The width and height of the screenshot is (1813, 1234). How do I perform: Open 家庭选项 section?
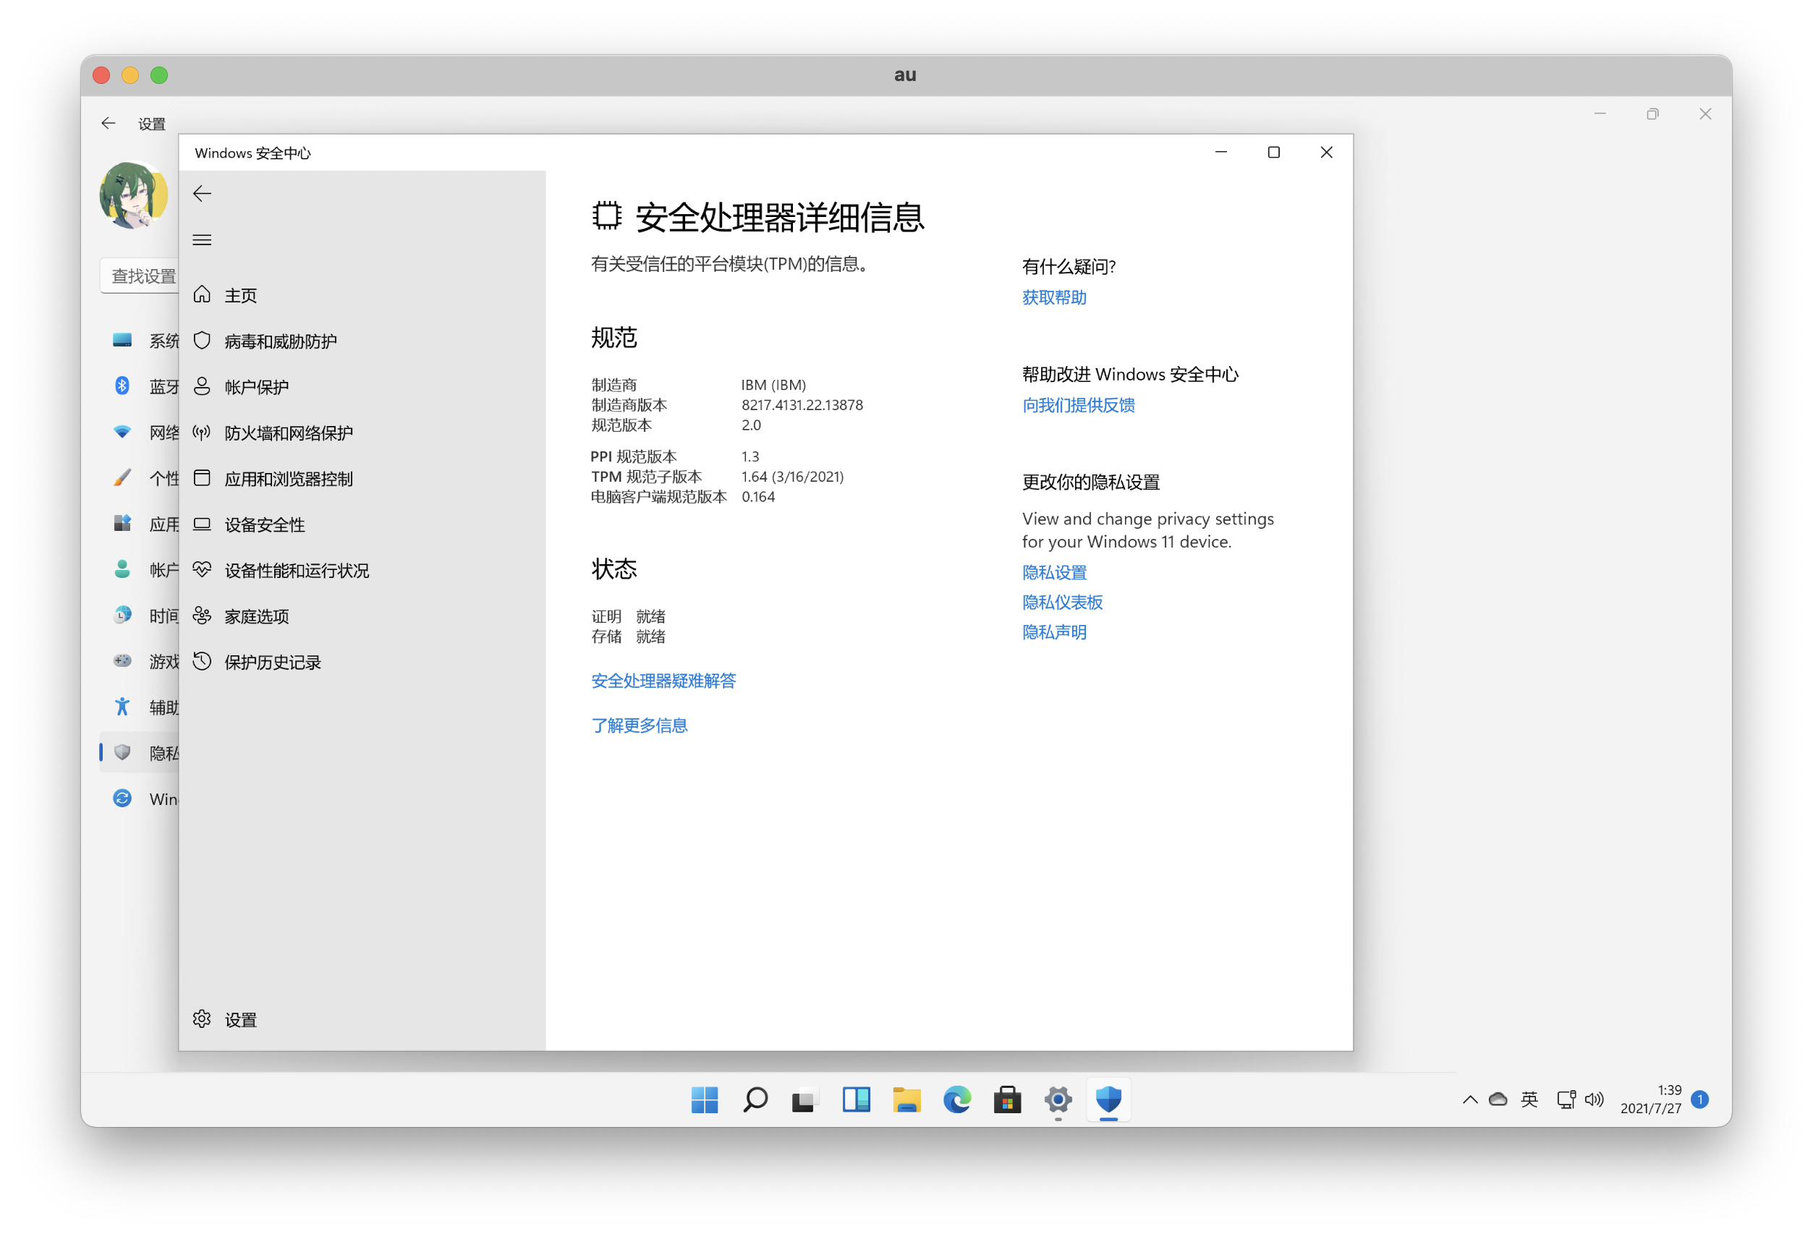255,616
